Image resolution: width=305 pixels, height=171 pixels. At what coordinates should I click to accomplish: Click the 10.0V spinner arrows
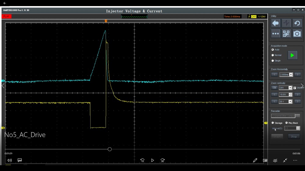point(290,95)
